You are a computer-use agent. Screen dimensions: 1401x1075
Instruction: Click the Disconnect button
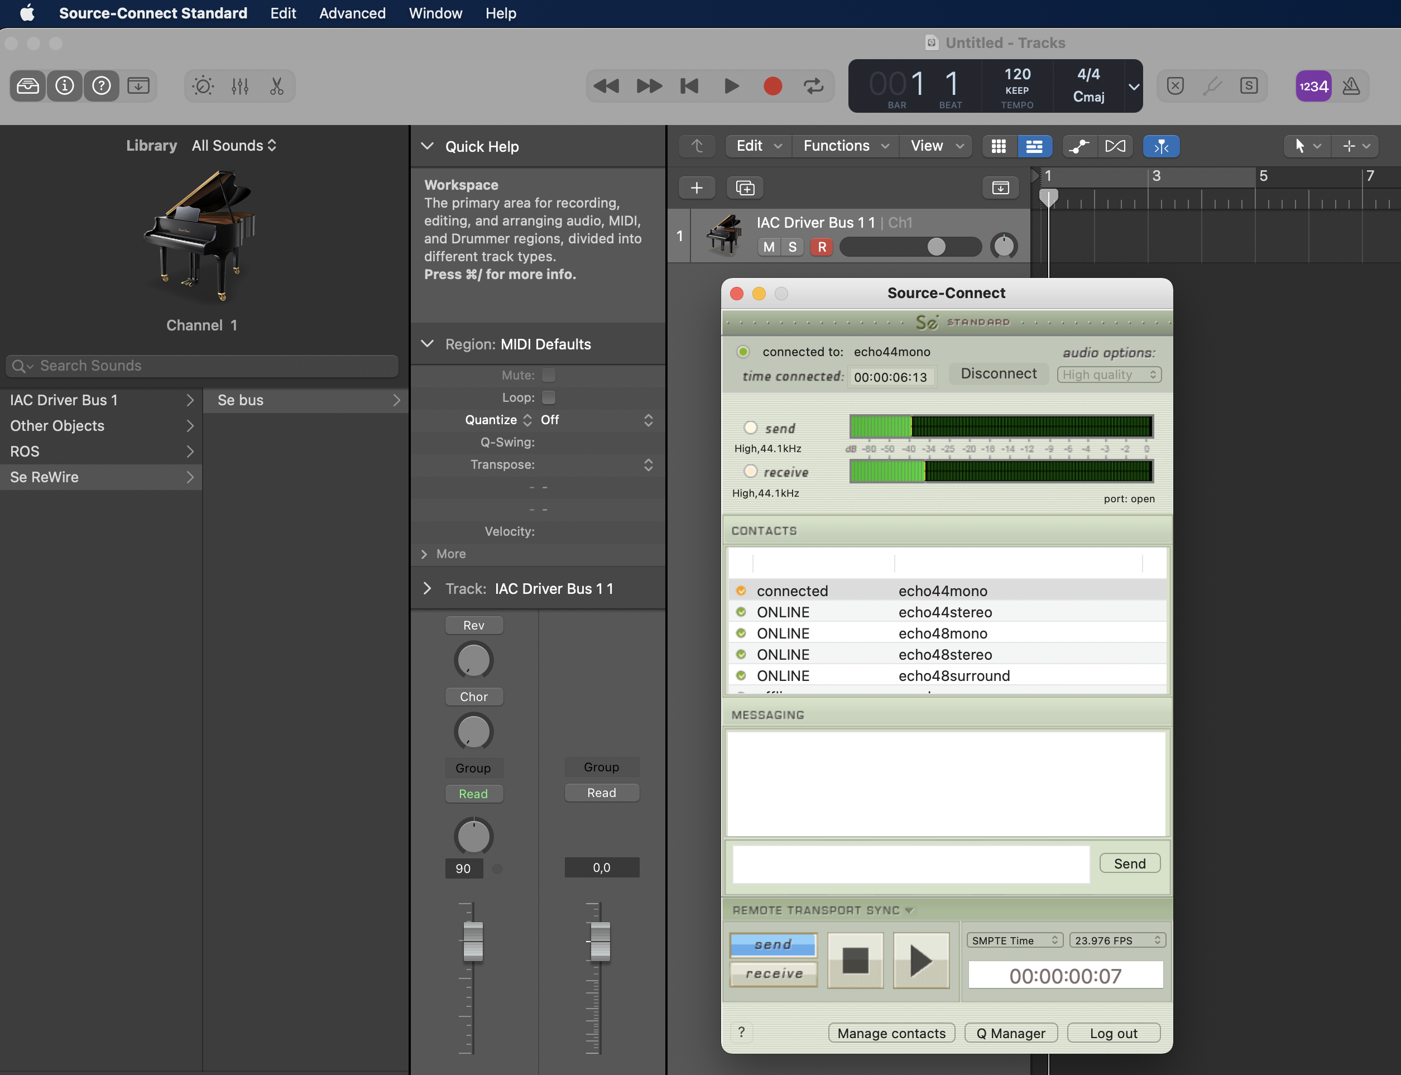point(998,374)
